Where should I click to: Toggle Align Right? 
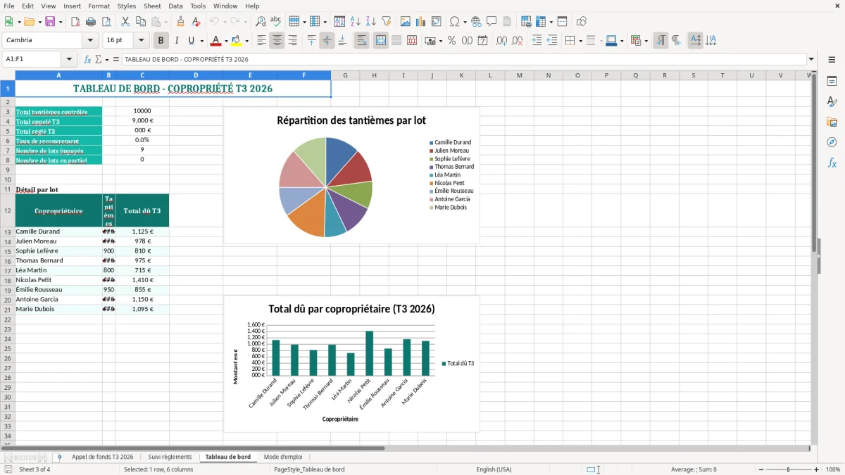coord(292,41)
